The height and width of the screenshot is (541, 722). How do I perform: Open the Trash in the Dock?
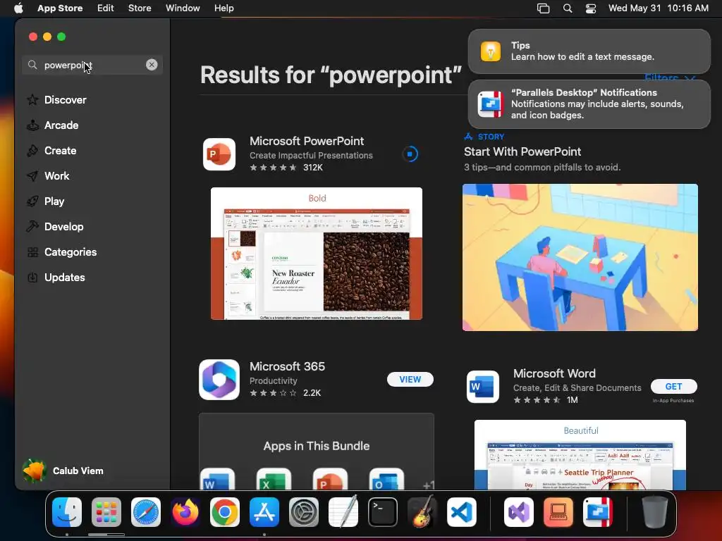[x=655, y=512]
